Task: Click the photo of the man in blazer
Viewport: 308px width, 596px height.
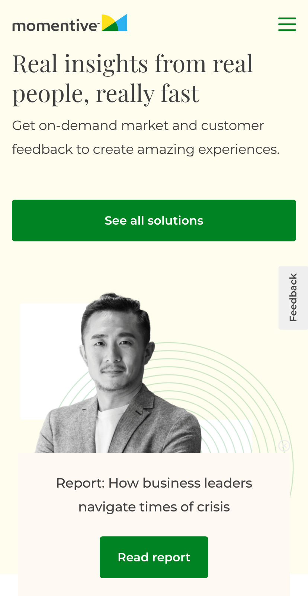Action: pyautogui.click(x=118, y=373)
